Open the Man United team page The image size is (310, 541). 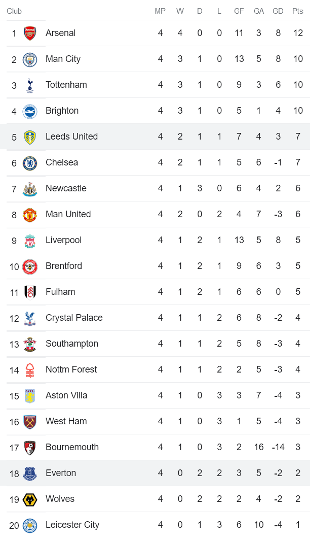[x=68, y=214]
